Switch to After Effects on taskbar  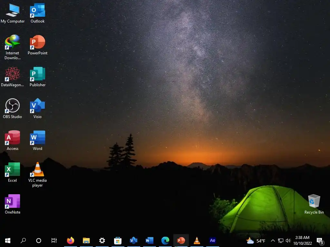pos(213,241)
